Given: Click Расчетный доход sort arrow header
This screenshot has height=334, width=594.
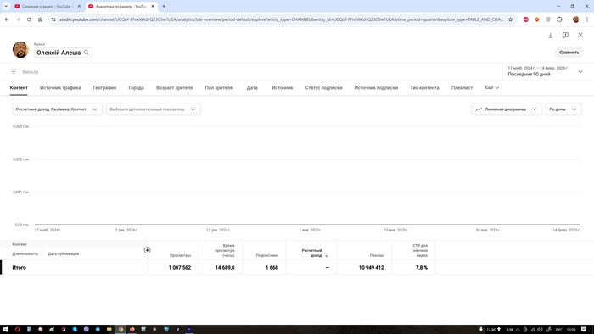Looking at the screenshot, I should point(315,253).
